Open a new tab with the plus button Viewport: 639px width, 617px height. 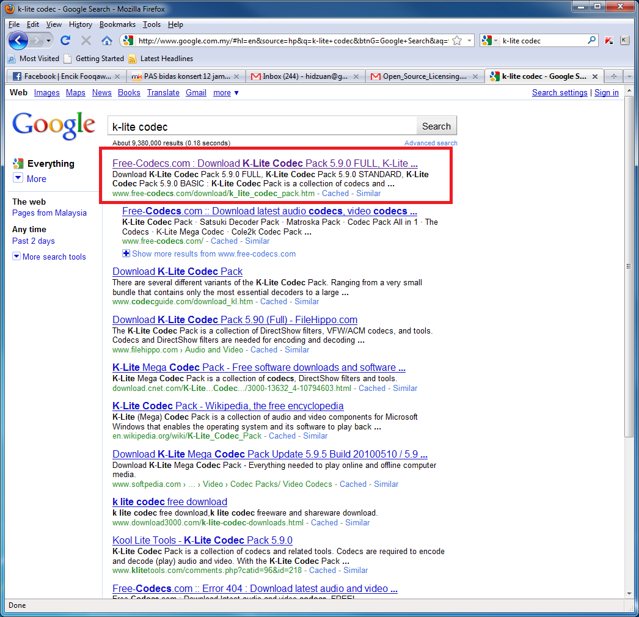click(614, 76)
